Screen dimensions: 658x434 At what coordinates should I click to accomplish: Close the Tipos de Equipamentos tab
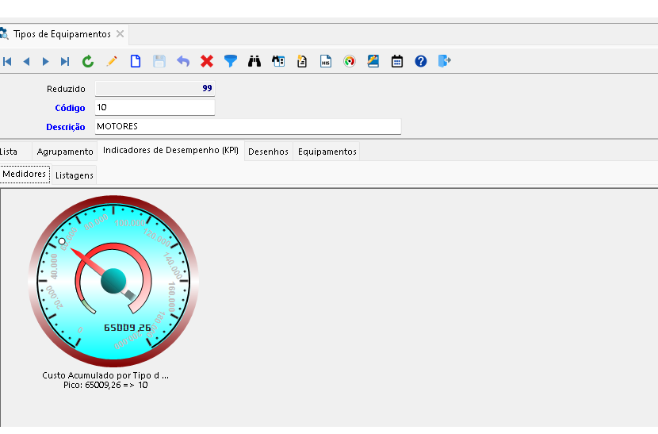pyautogui.click(x=120, y=34)
